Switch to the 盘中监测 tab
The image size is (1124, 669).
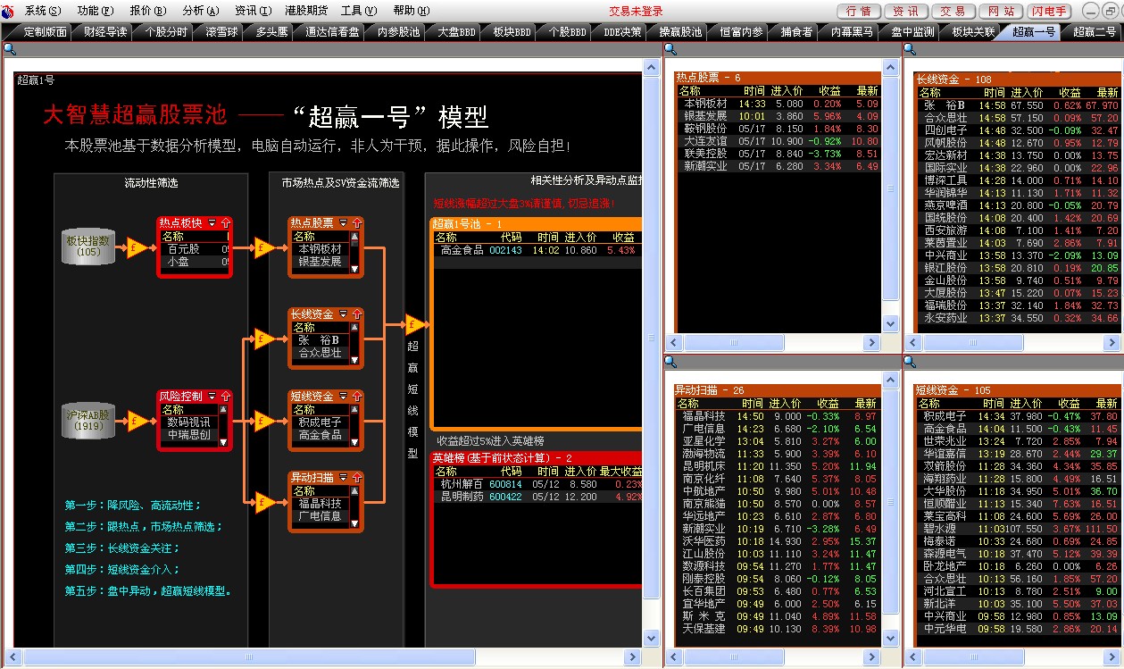coord(912,31)
